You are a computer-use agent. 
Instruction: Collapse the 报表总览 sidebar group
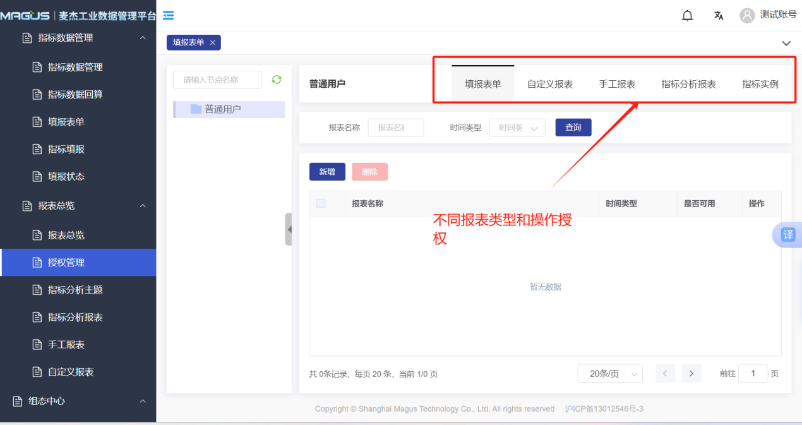[143, 206]
